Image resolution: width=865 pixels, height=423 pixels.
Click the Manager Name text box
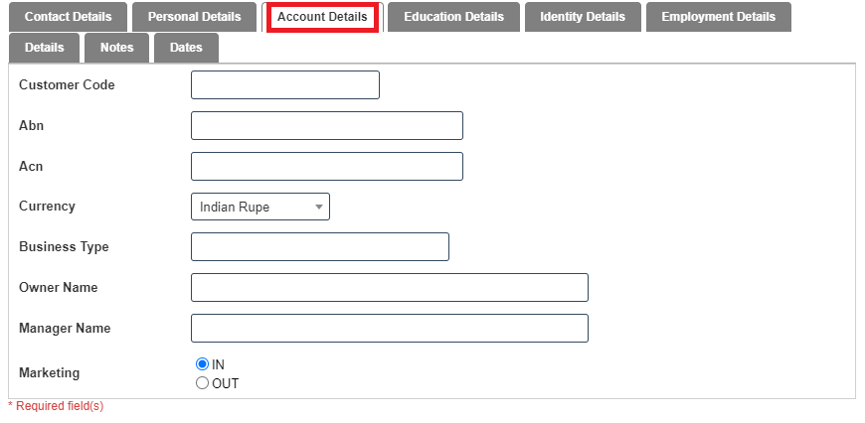[390, 329]
